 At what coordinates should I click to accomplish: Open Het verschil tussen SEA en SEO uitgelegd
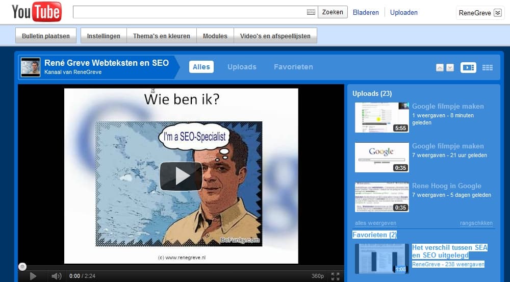click(449, 251)
